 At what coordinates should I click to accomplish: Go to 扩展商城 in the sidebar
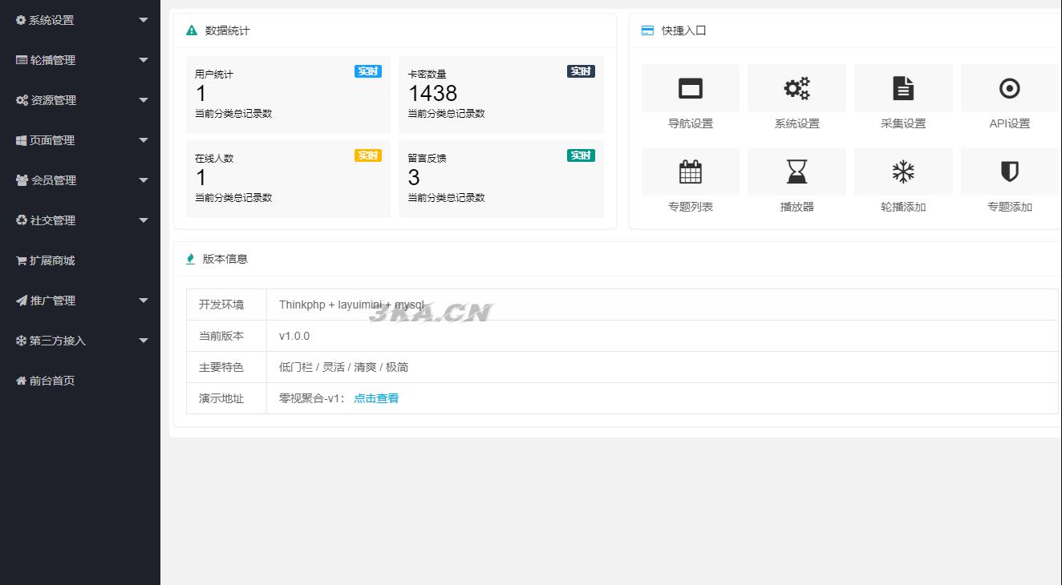click(80, 260)
